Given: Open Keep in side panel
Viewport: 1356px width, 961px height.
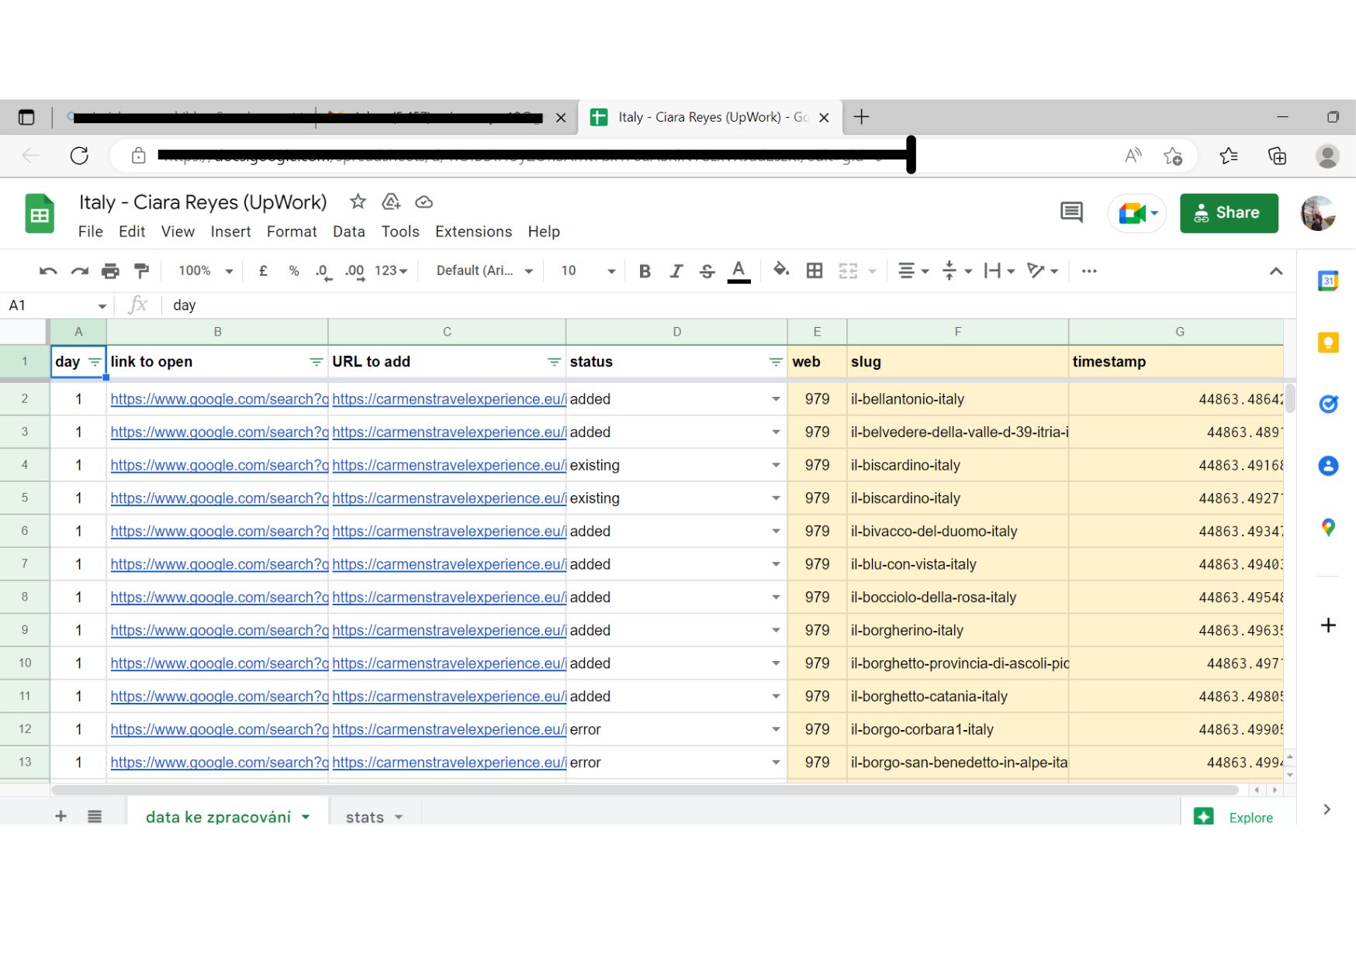Looking at the screenshot, I should (x=1328, y=343).
